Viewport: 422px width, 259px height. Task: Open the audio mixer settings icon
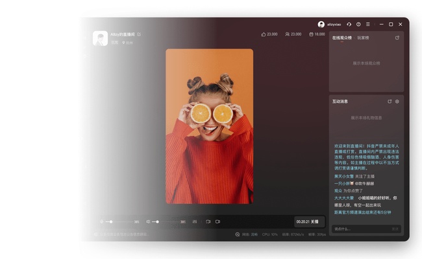[195, 221]
